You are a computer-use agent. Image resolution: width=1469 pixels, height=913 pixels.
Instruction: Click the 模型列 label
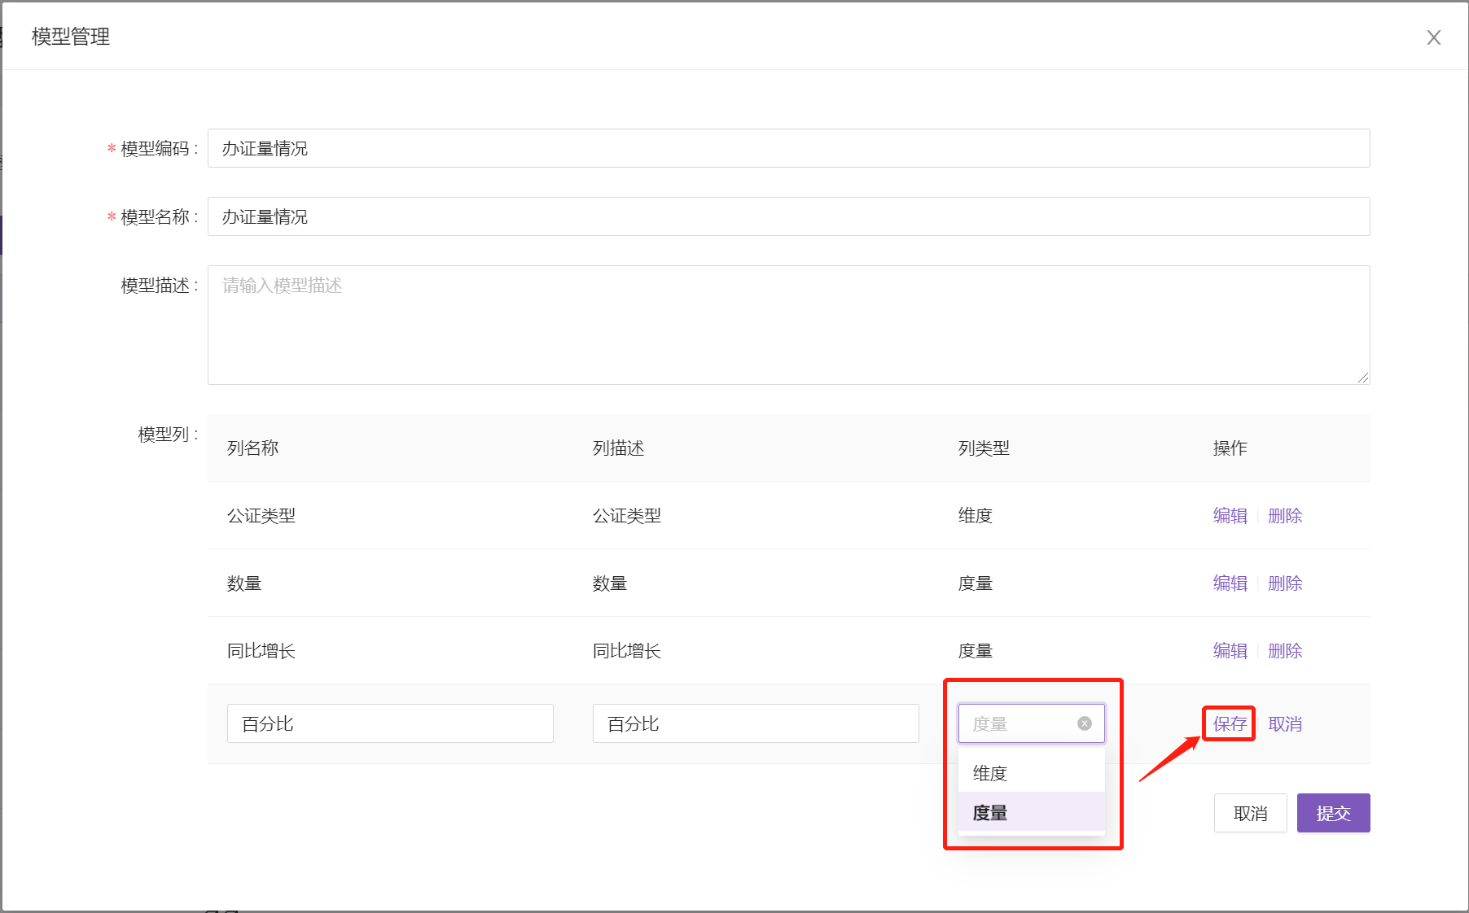(x=168, y=435)
